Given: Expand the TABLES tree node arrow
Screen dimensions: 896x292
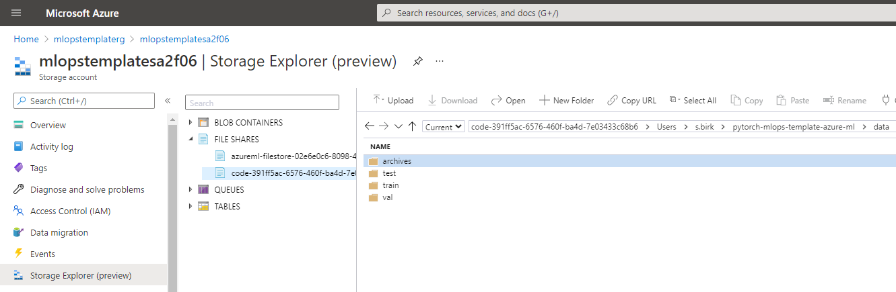Looking at the screenshot, I should 191,207.
